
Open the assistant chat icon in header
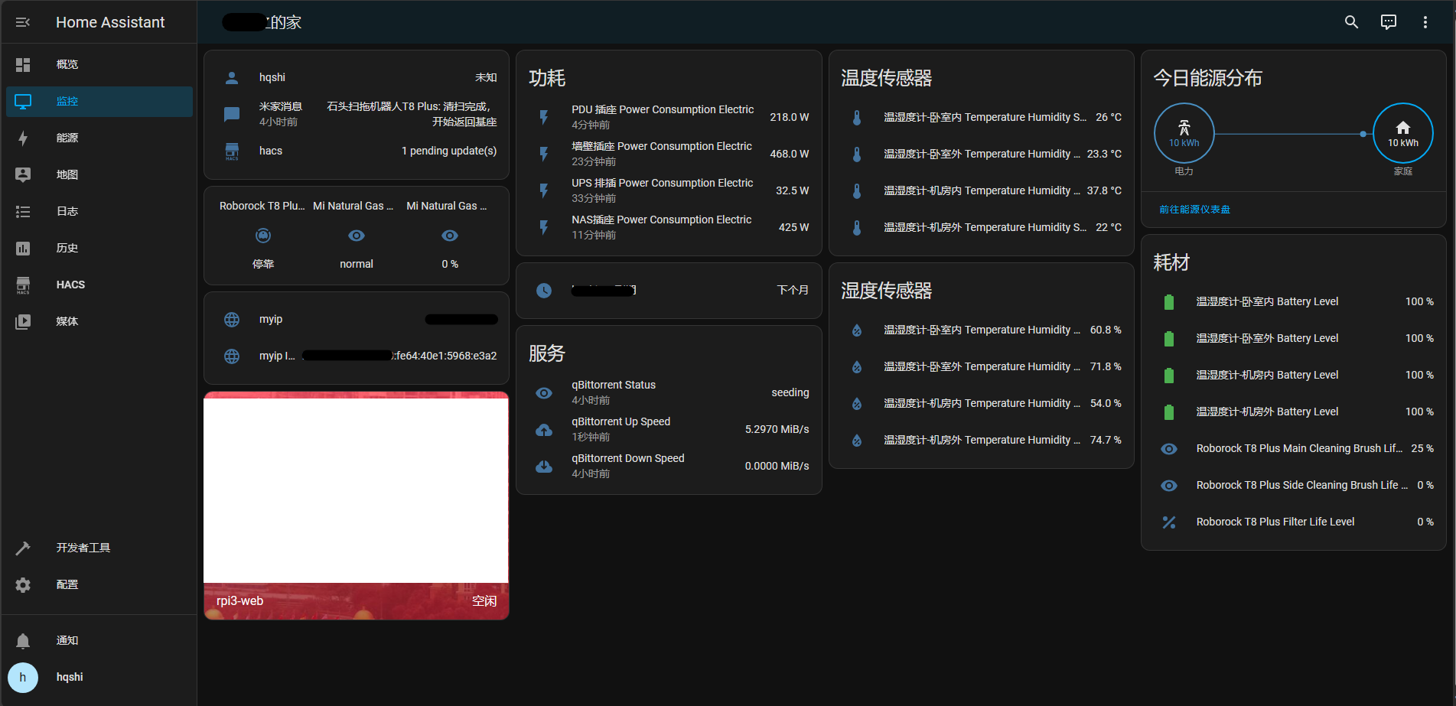point(1389,22)
